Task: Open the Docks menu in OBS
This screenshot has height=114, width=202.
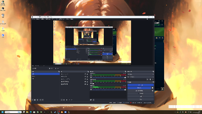Action: coord(48,19)
